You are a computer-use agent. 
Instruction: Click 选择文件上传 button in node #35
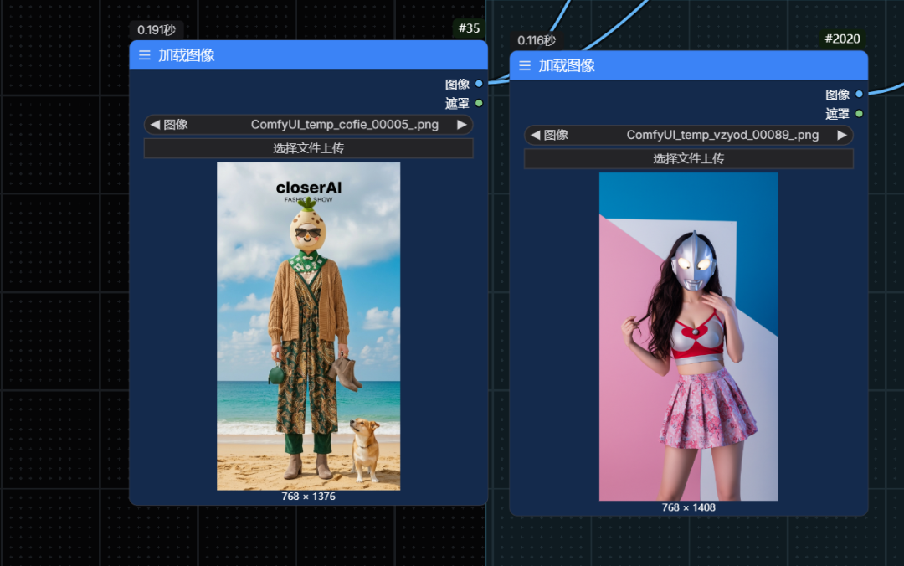coord(308,148)
